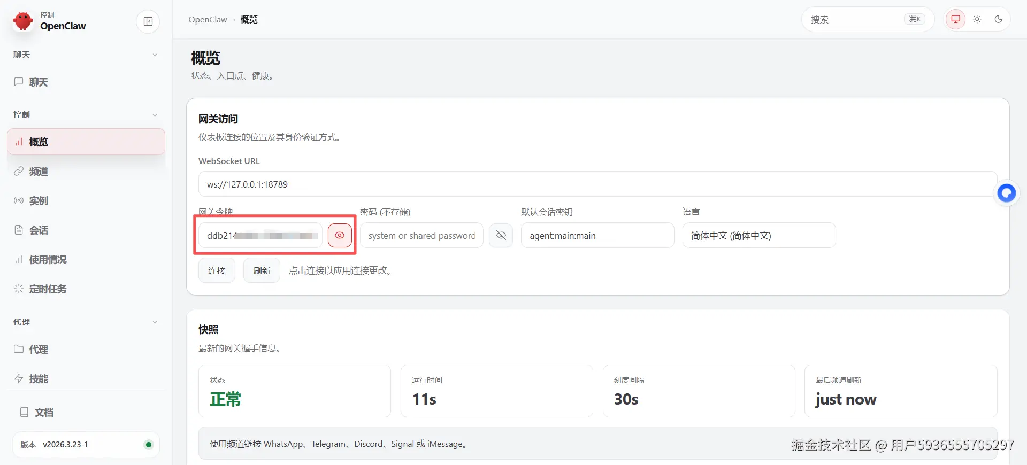
Task: Show gateway token with eye icon
Action: click(x=340, y=235)
